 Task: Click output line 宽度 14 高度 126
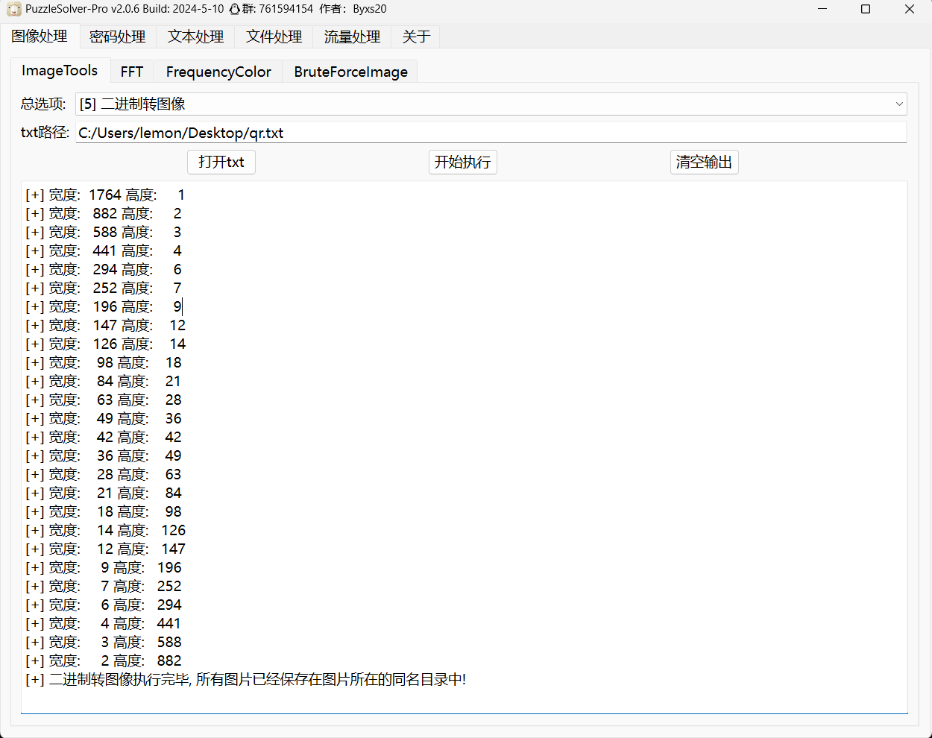point(105,531)
